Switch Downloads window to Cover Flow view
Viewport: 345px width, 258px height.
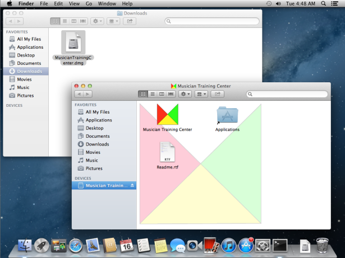pos(83,21)
